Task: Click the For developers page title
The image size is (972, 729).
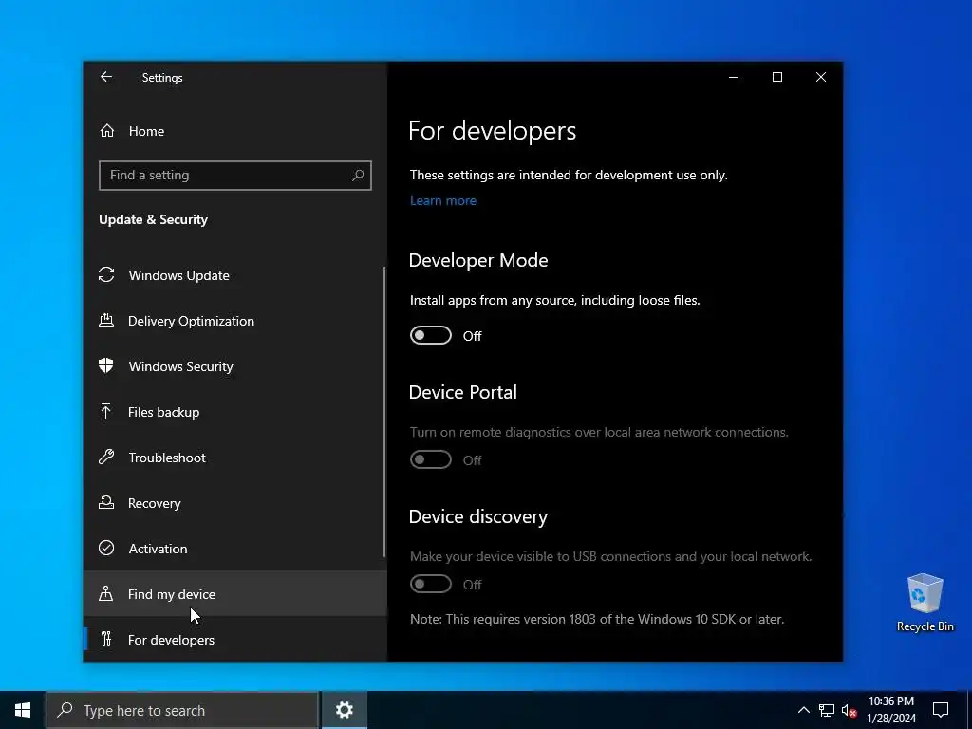Action: pos(493,131)
